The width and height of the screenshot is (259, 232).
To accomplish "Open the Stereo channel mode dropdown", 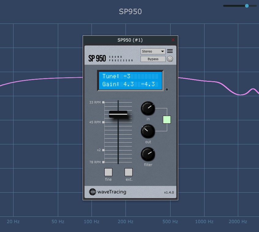I will point(153,51).
